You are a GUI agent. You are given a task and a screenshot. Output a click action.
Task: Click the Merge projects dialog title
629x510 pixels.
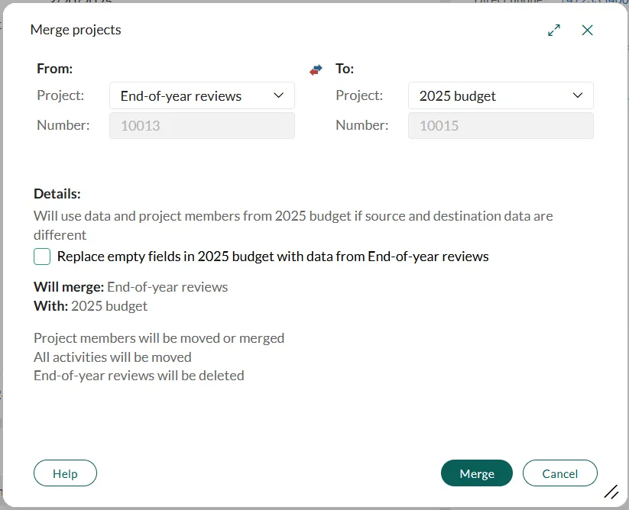pos(76,30)
